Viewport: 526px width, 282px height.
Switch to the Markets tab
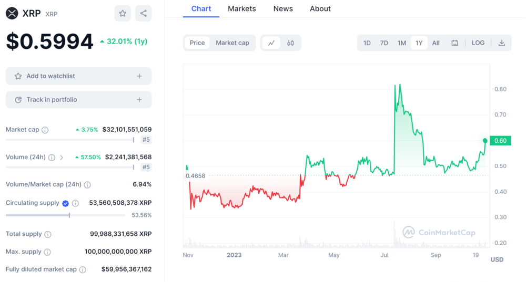[242, 9]
